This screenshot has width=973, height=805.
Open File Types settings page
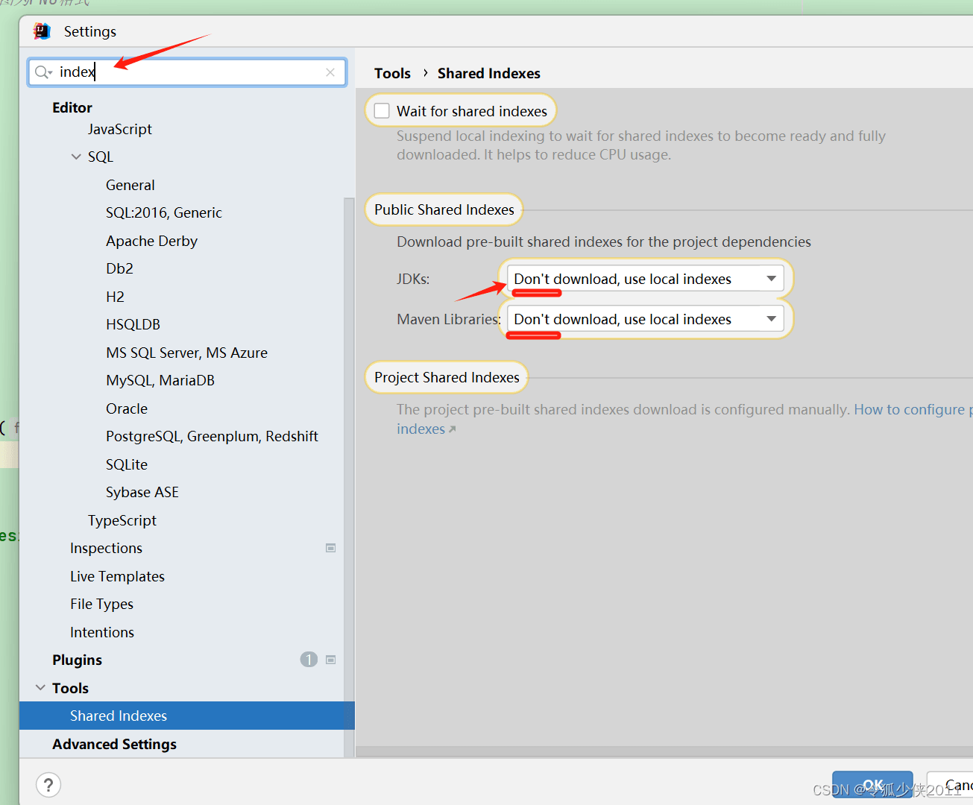(x=101, y=604)
